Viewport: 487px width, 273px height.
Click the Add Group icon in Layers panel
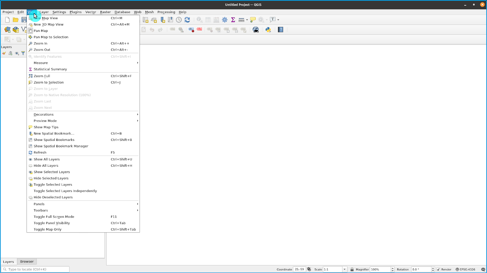[10, 53]
